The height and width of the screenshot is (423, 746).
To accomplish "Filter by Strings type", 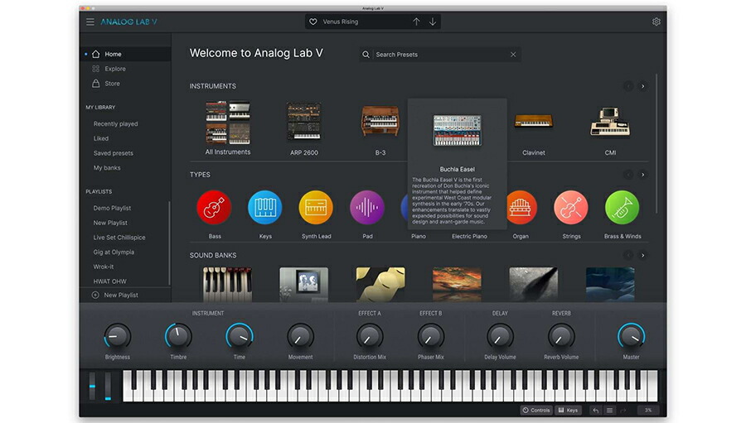I will coord(571,208).
